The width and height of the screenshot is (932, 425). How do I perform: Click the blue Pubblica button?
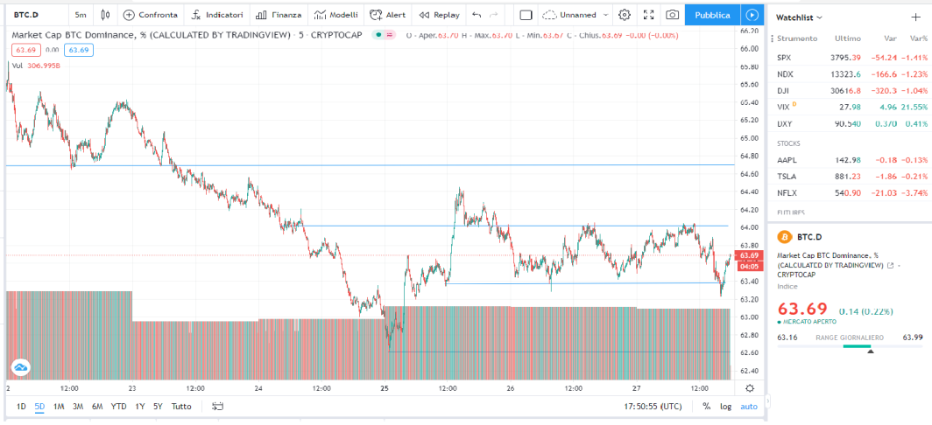click(712, 15)
